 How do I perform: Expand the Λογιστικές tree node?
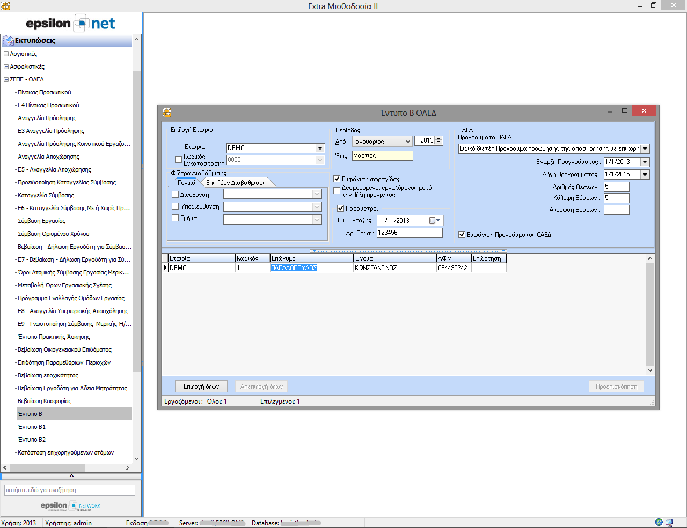(6, 54)
